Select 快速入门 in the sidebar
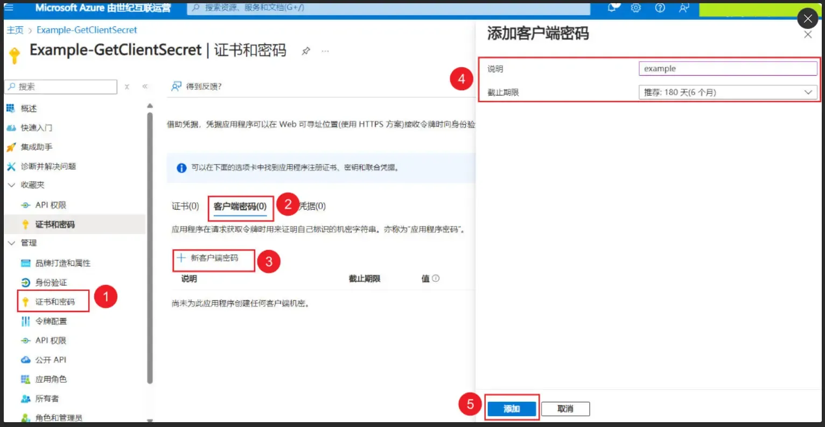 (35, 127)
